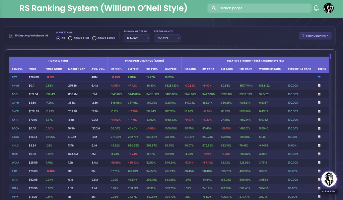Open the SPY ticker link
The image size is (343, 200).
click(14, 77)
